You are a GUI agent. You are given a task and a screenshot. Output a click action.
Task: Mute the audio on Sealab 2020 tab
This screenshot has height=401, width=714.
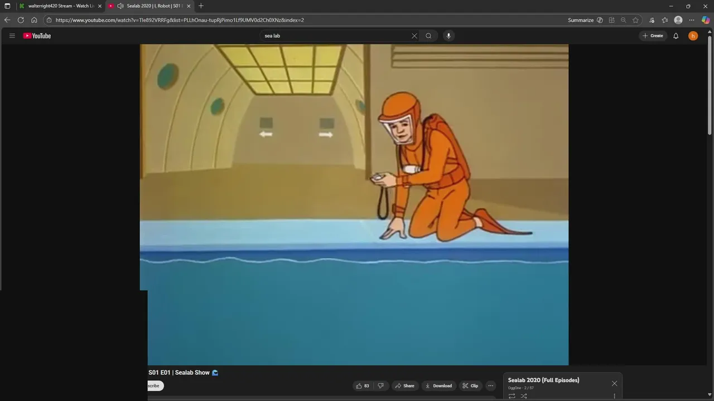click(120, 6)
